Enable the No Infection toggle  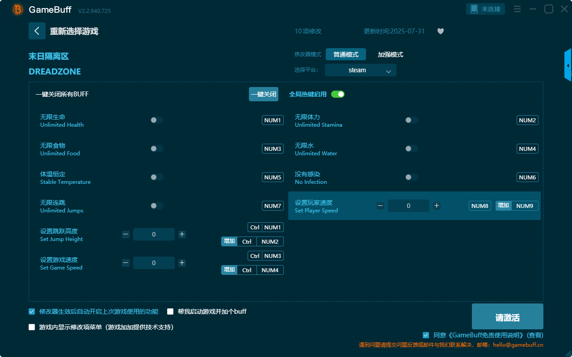pyautogui.click(x=411, y=177)
